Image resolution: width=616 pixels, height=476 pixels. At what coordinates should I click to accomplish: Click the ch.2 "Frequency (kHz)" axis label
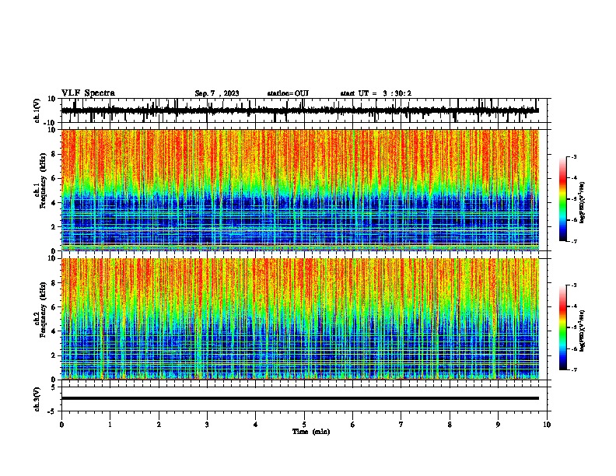pos(43,309)
